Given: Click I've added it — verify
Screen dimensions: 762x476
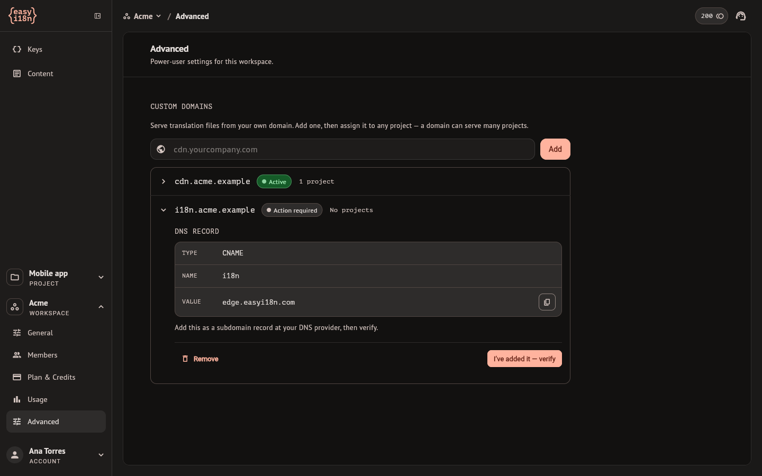Looking at the screenshot, I should [x=524, y=359].
